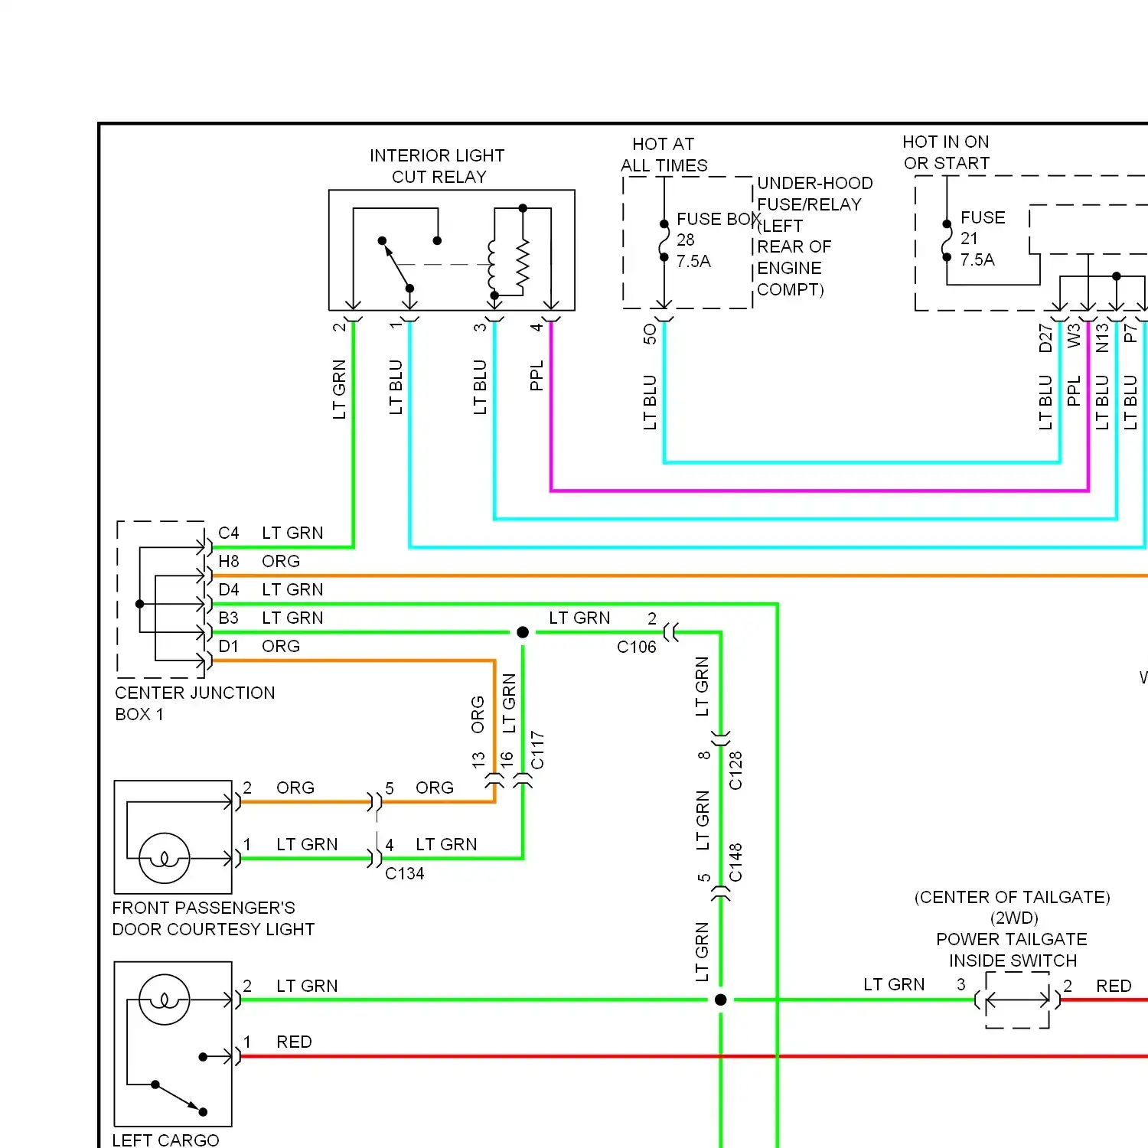Click the vertical ORG label beside pin 13
Viewport: 1148px width, 1148px height.
tap(478, 714)
